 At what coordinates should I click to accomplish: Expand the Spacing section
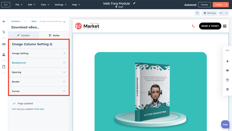39,72
